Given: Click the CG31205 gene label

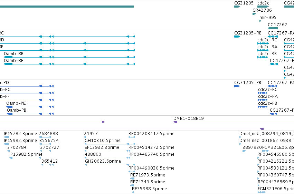Looking at the screenshot, I should 244,3.
